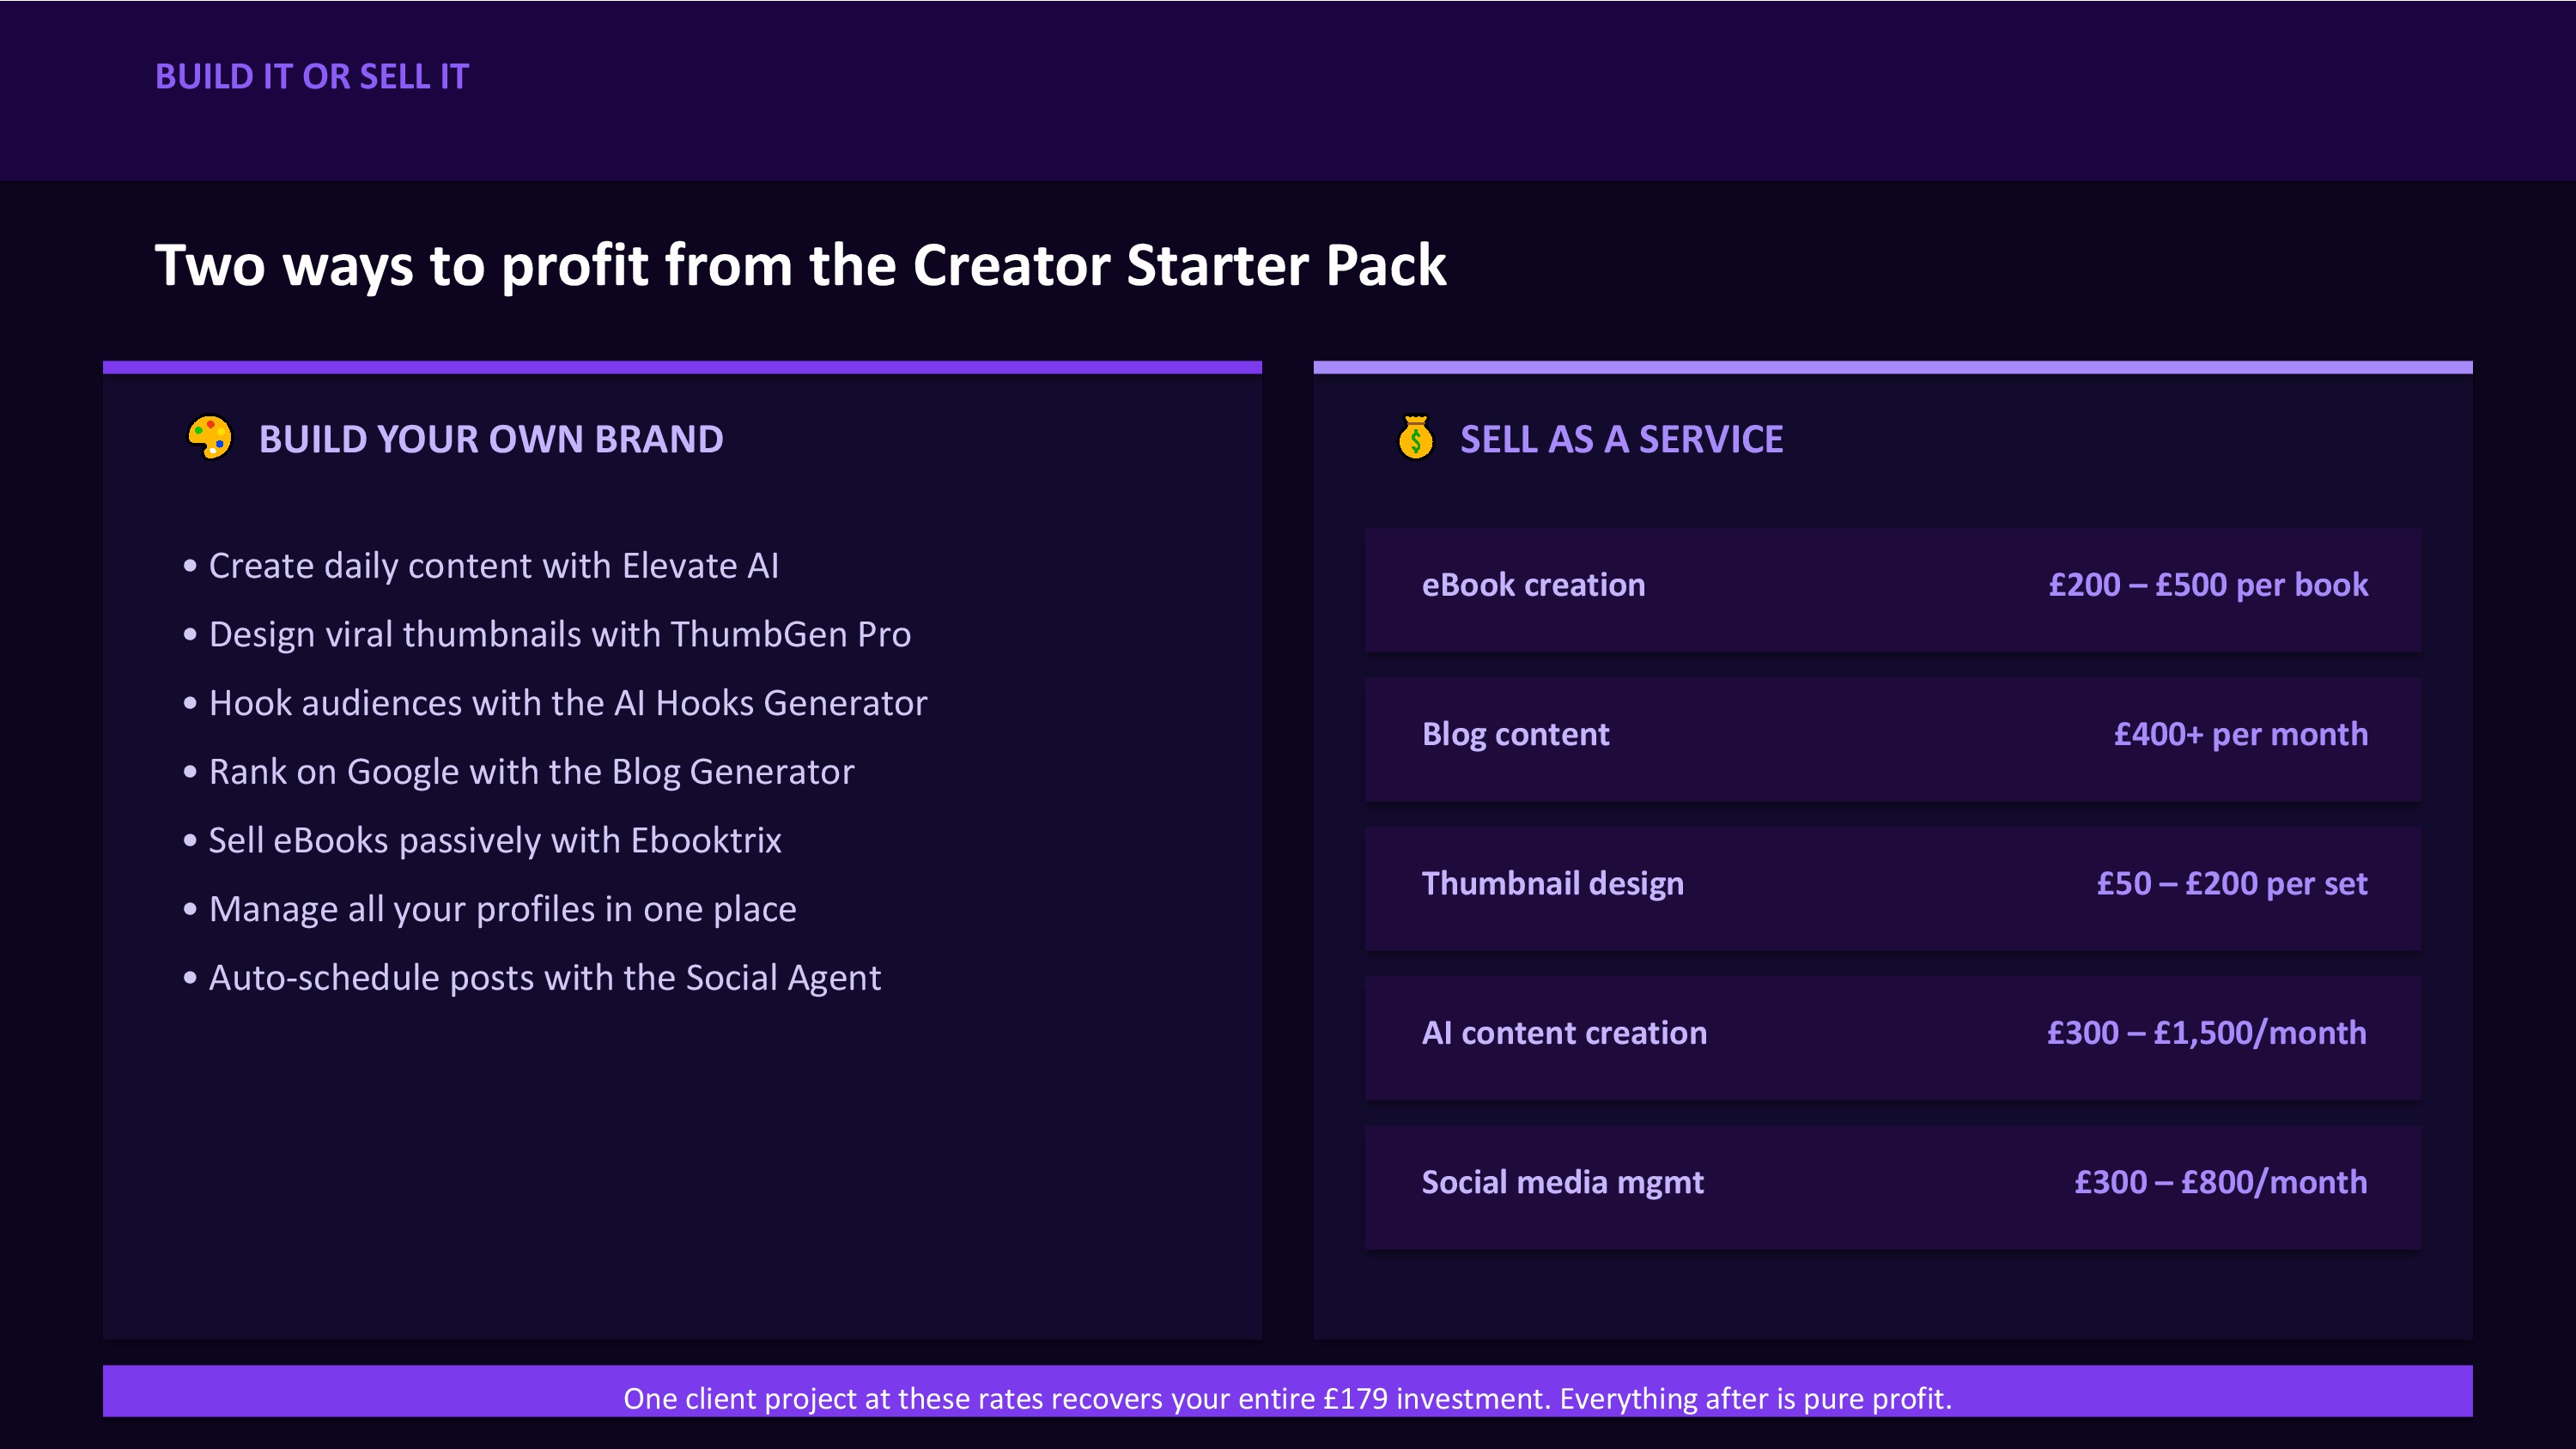
Task: Click SELL AS A SERVICE heading
Action: point(1621,439)
